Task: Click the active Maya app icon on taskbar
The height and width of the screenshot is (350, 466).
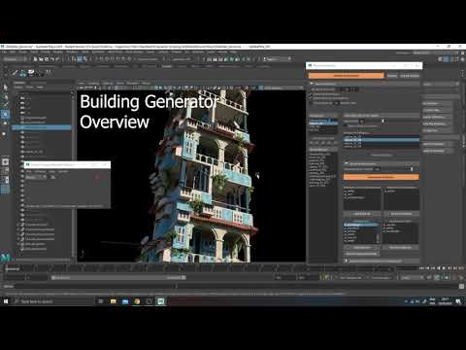Action: pos(160,301)
